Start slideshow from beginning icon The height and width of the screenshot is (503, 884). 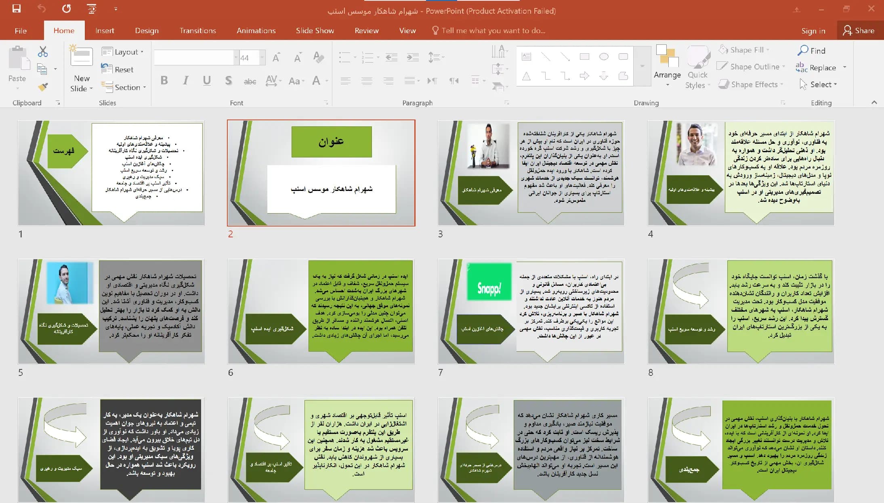pyautogui.click(x=92, y=8)
